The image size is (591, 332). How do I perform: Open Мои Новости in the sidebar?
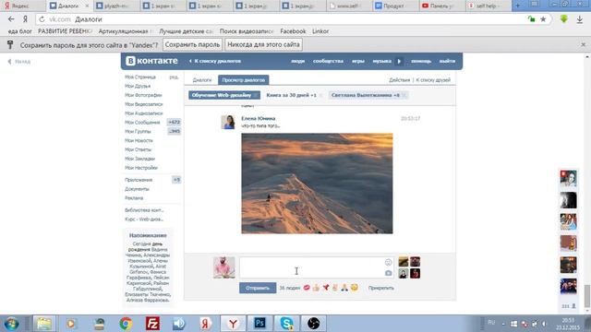[139, 140]
